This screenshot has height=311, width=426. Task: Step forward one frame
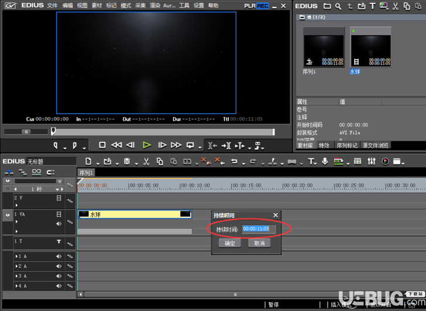point(162,145)
